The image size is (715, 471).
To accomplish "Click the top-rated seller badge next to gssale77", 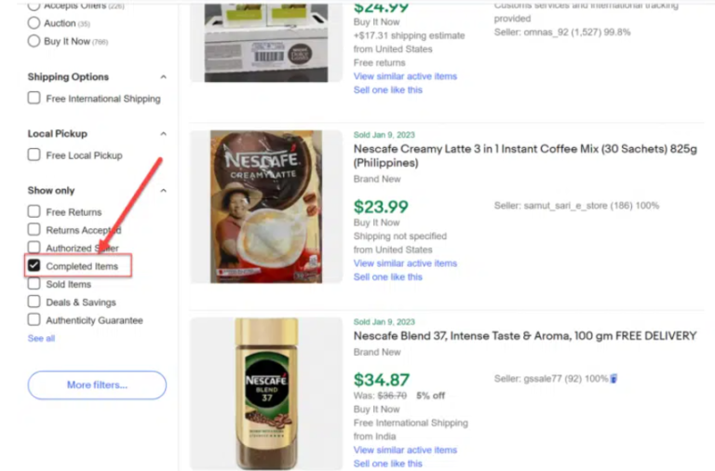I will coord(614,379).
